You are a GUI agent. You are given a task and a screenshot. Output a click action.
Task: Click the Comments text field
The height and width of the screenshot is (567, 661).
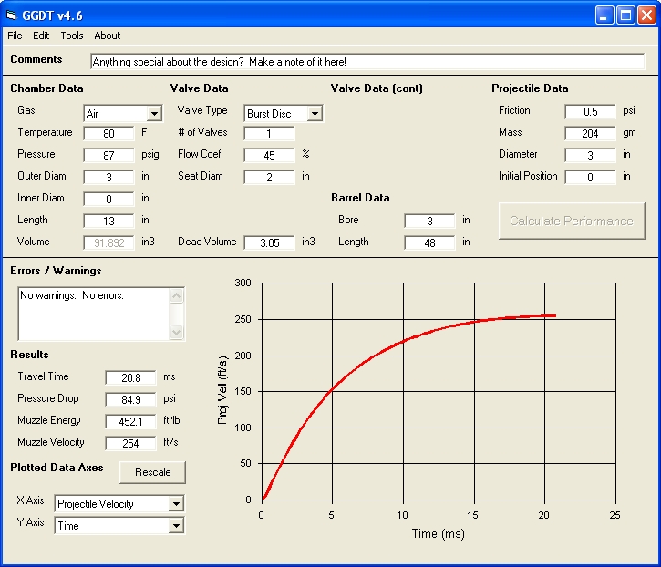pyautogui.click(x=367, y=62)
